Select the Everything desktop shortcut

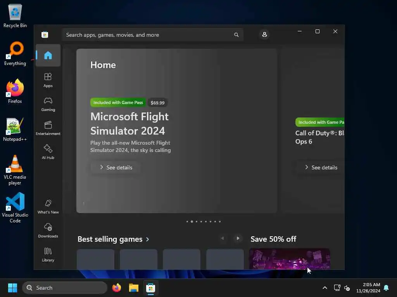pyautogui.click(x=15, y=53)
